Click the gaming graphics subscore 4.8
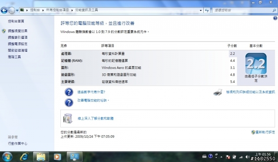Image resolution: width=278 pixels, height=162 pixels. pos(232,75)
